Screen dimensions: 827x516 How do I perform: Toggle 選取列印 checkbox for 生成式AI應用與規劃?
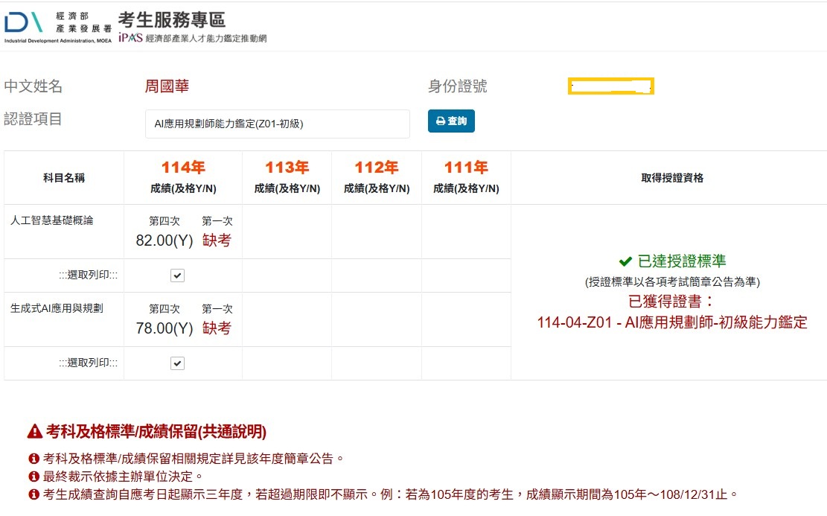(177, 363)
